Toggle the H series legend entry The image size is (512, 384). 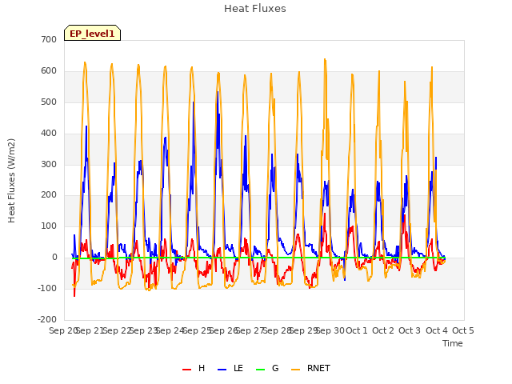pyautogui.click(x=194, y=368)
